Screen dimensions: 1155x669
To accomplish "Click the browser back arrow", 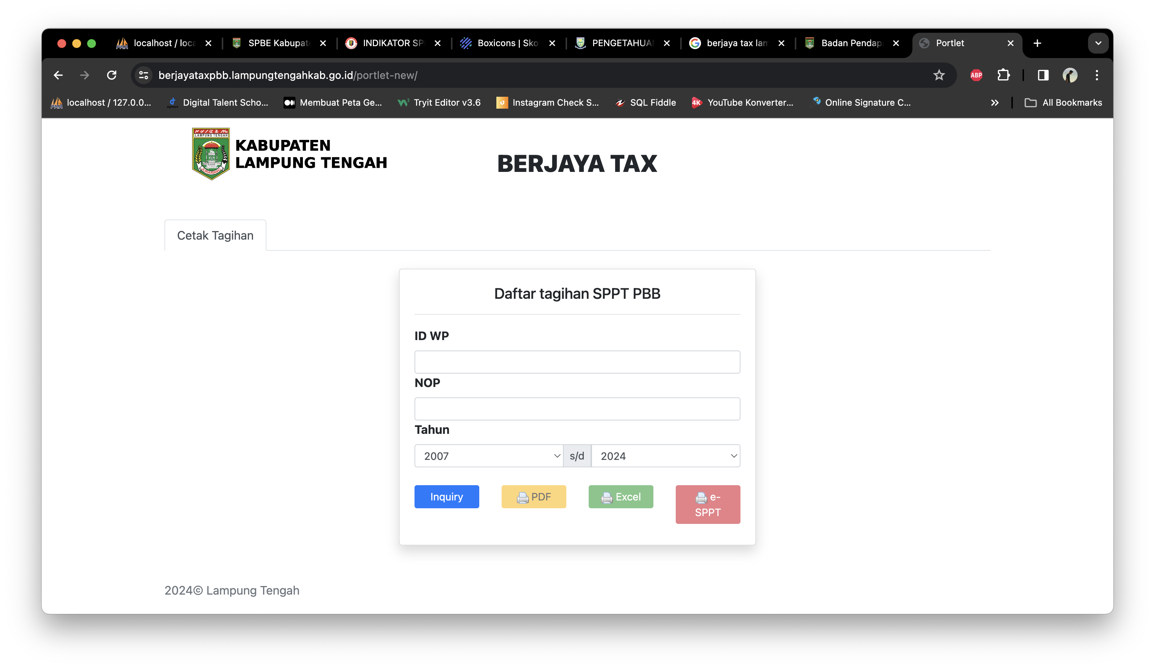I will click(58, 75).
